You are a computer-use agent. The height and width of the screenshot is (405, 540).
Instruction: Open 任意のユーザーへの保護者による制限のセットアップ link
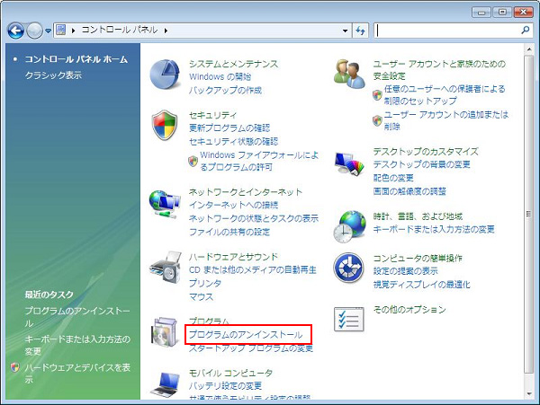(x=445, y=95)
